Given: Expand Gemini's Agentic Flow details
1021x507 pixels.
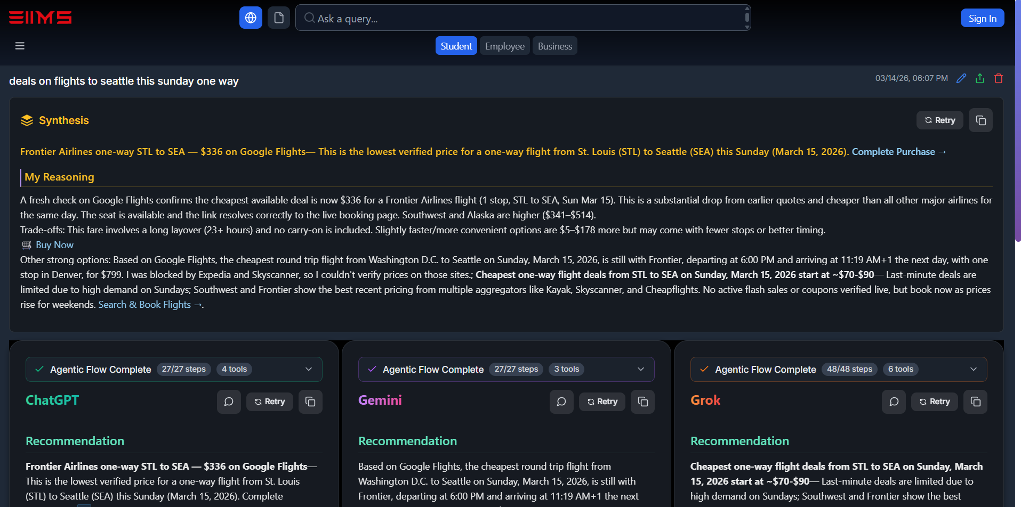Looking at the screenshot, I should click(641, 369).
